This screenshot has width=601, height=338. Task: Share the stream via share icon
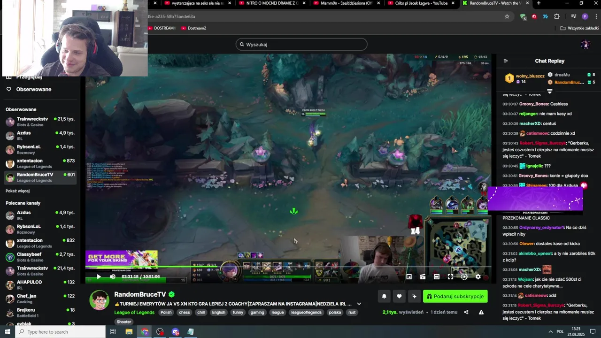click(x=466, y=312)
